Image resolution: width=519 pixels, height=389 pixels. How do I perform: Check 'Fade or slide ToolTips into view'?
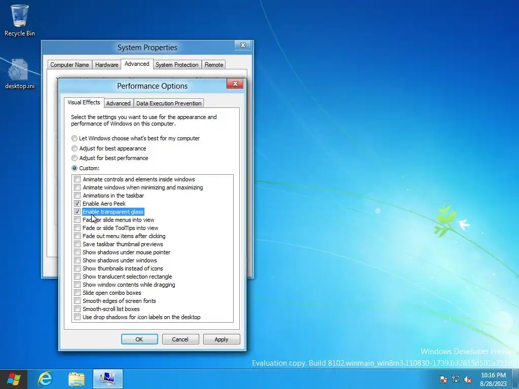77,228
